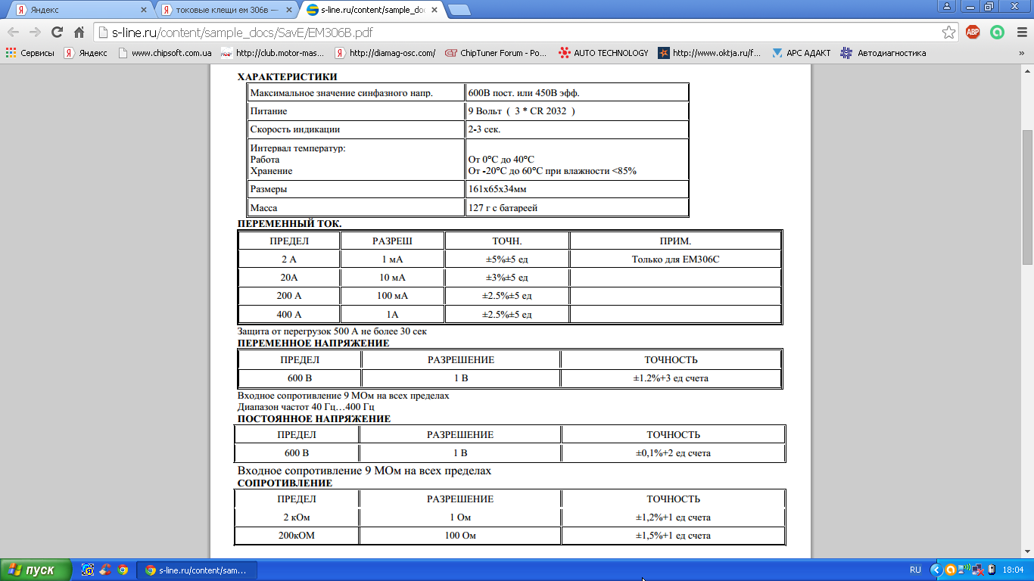1034x581 pixels.
Task: Click the '±3%±5 ед' accuracy cell
Action: coord(507,278)
